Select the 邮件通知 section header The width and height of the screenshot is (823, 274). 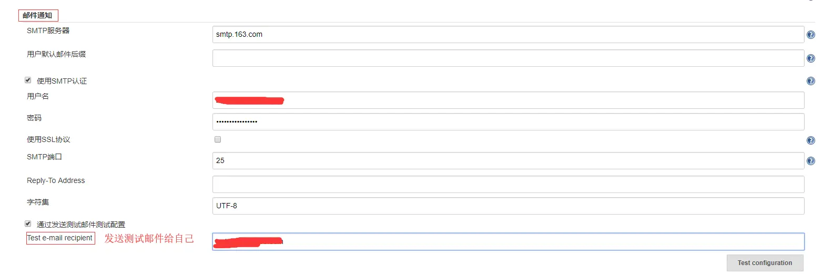coord(38,15)
